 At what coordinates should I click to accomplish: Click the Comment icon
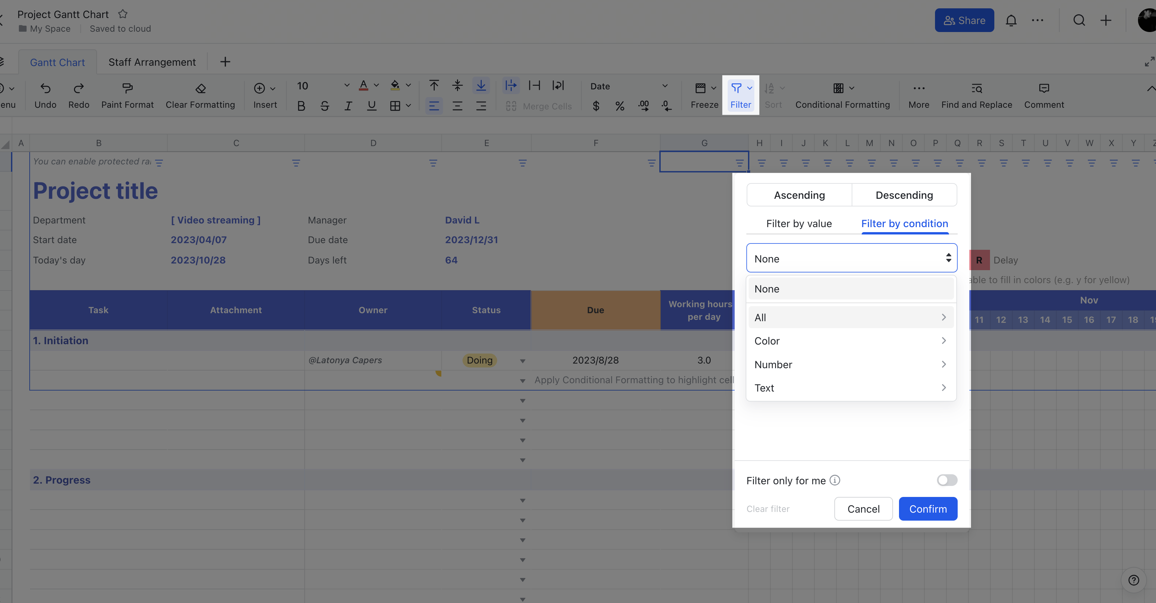coord(1044,94)
